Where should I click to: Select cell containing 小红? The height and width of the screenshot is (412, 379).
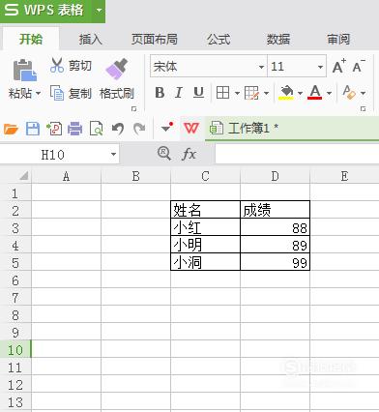point(205,227)
